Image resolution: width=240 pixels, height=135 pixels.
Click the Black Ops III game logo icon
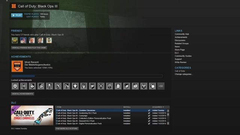(13, 6)
